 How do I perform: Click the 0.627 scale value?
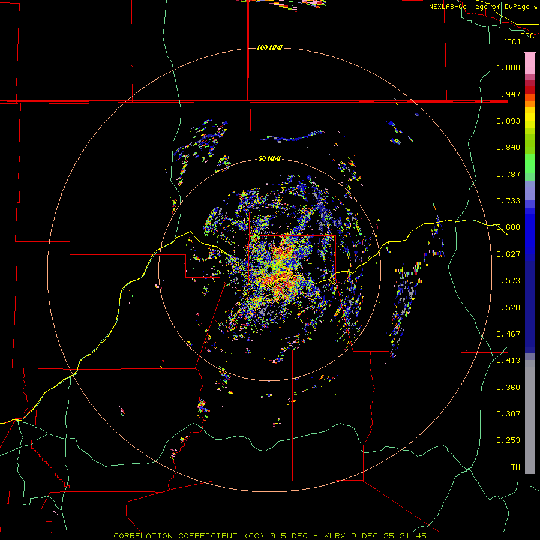[x=508, y=254]
